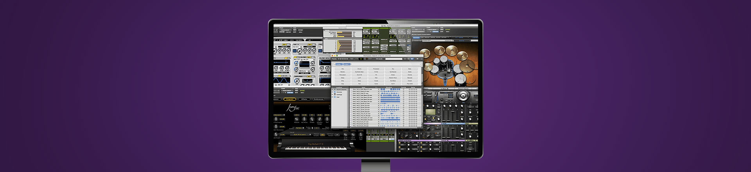Click the Waveform column header
Image resolution: width=751 pixels, height=172 pixels.
point(389,87)
